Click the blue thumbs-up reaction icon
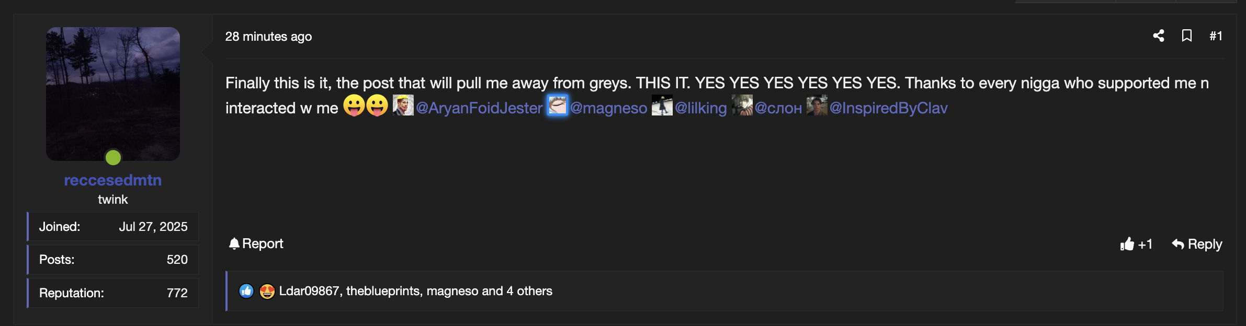Viewport: 1246px width, 326px height. (x=246, y=291)
